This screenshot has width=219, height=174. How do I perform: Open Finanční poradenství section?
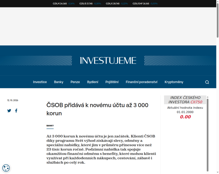pos(141,82)
